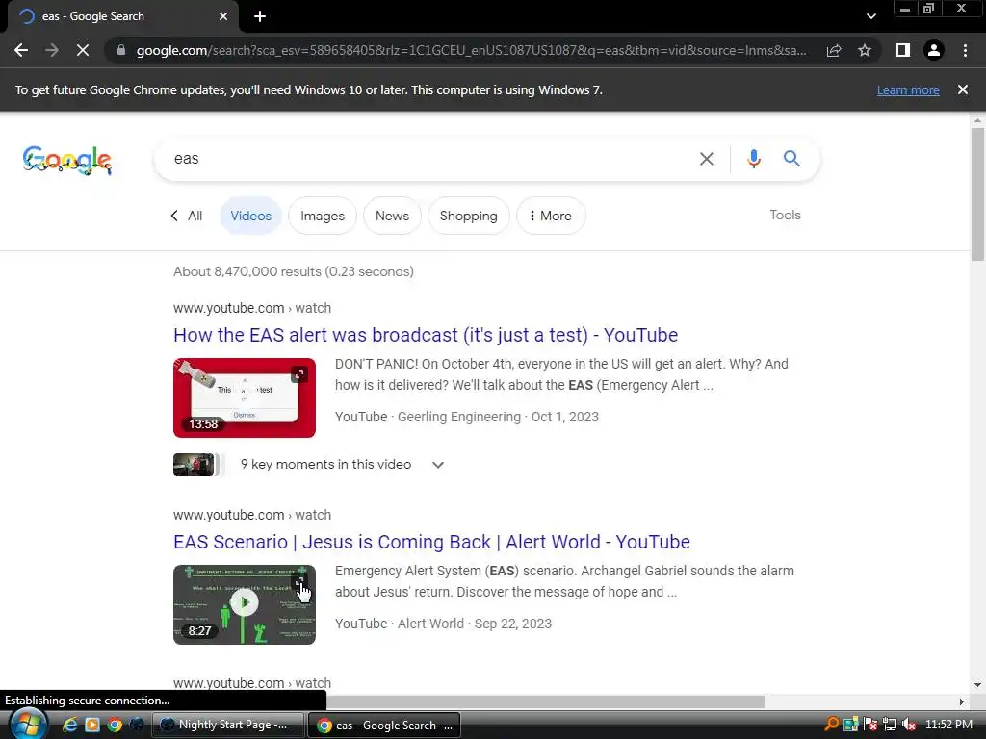The height and width of the screenshot is (739, 986).
Task: Switch to the Images tab
Action: (323, 216)
